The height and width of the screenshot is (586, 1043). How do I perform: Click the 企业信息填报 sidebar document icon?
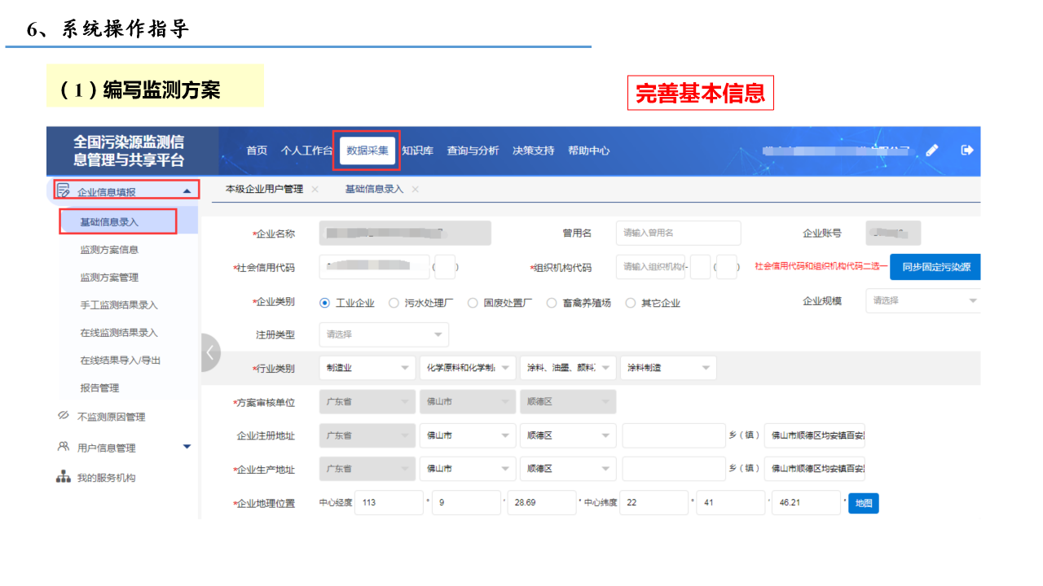click(64, 191)
